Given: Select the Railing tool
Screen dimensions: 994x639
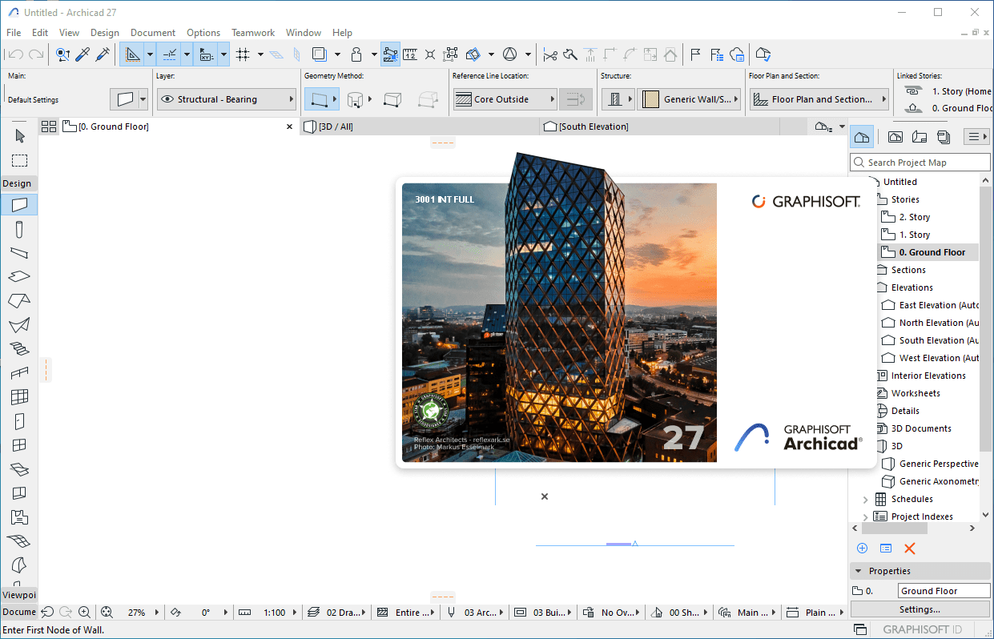Looking at the screenshot, I should [x=20, y=373].
